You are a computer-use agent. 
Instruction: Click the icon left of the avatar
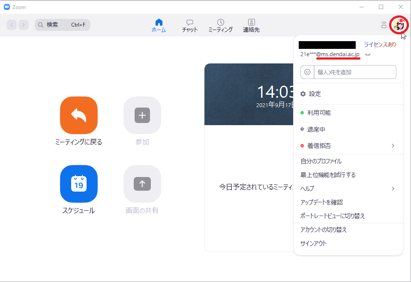click(x=384, y=25)
